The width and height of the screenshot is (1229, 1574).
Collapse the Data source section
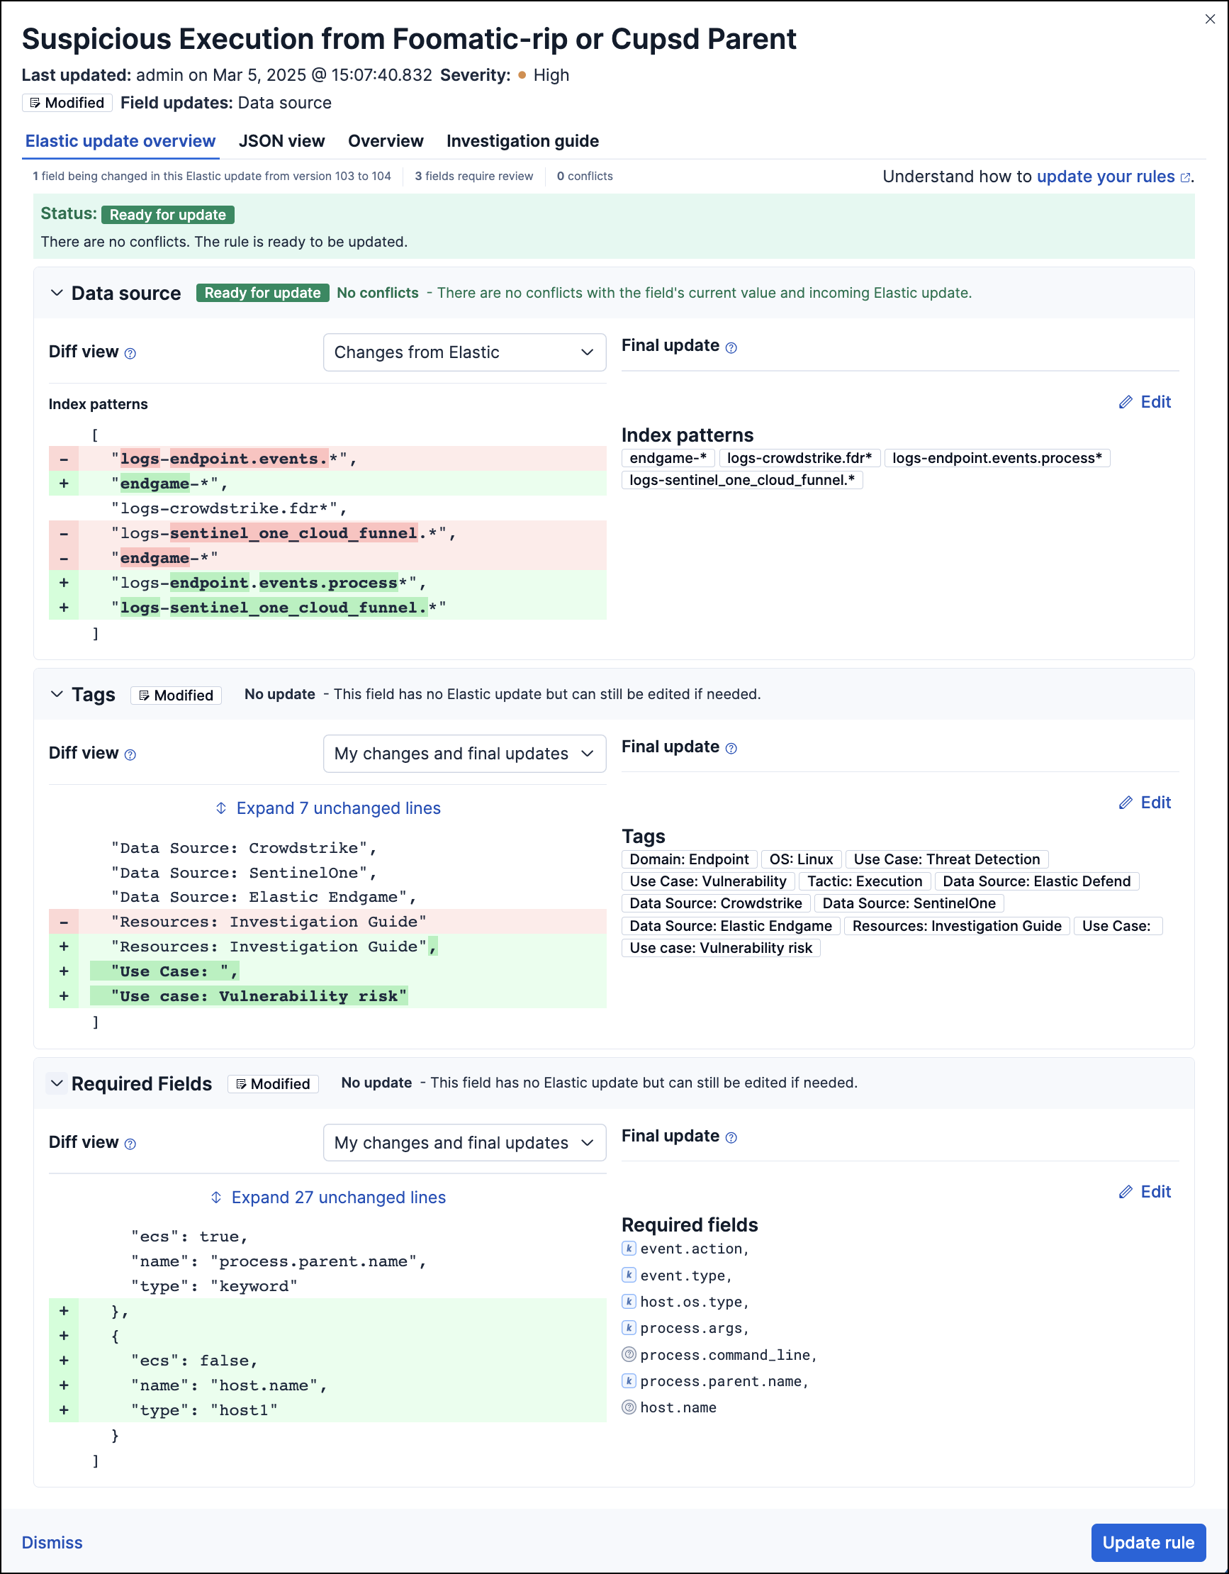(x=57, y=293)
